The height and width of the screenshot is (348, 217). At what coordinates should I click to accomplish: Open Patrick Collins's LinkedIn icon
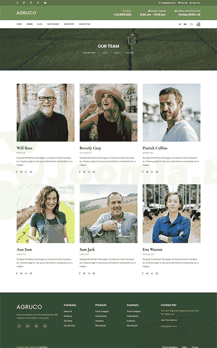tap(152, 172)
